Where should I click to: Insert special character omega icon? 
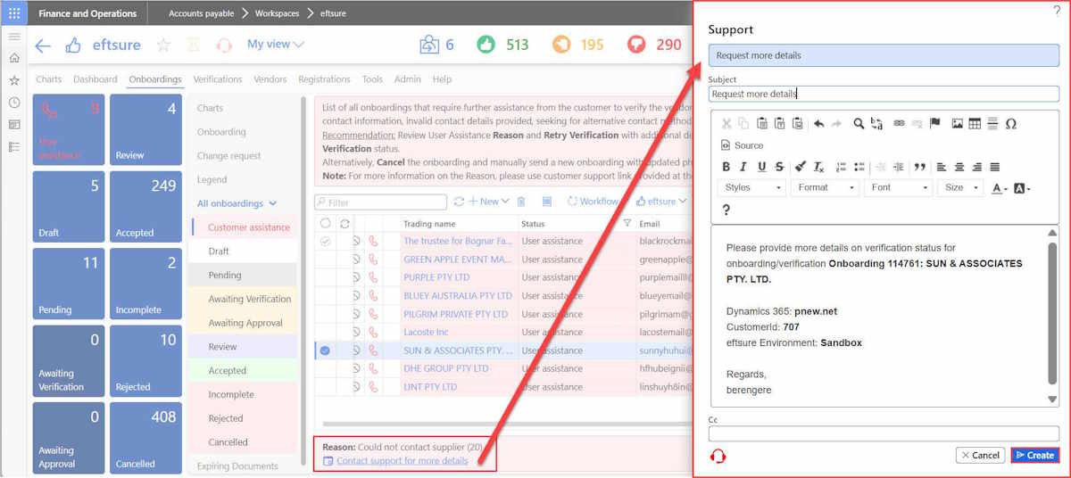pyautogui.click(x=1011, y=124)
